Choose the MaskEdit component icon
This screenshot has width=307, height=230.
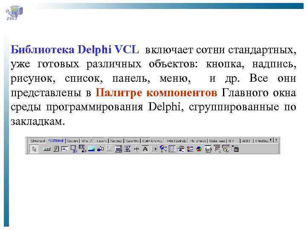[x=65, y=149]
